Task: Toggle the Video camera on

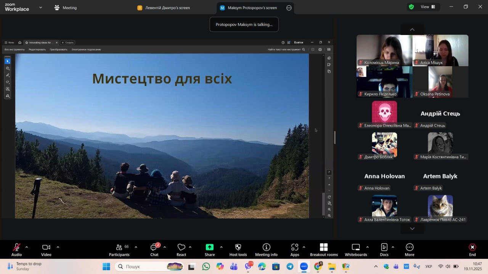Action: [x=46, y=250]
